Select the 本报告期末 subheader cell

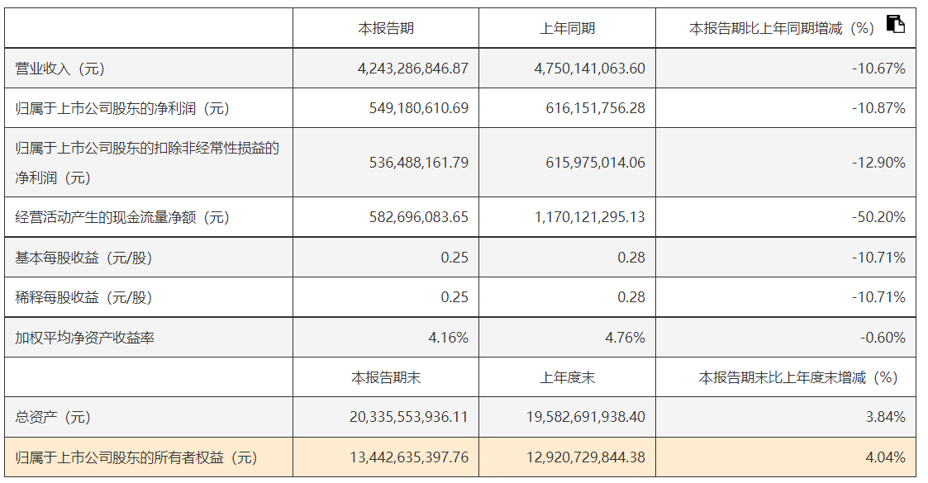coord(386,377)
